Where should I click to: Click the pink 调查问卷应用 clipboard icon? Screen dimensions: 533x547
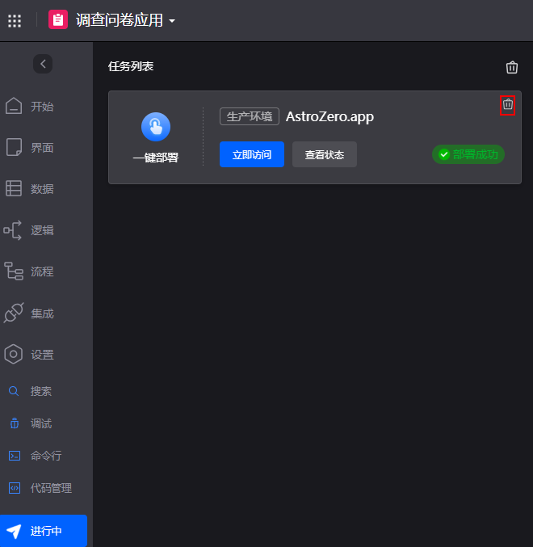click(58, 19)
